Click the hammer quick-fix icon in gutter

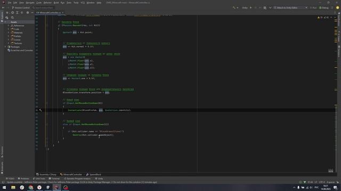pyautogui.click(x=40, y=110)
